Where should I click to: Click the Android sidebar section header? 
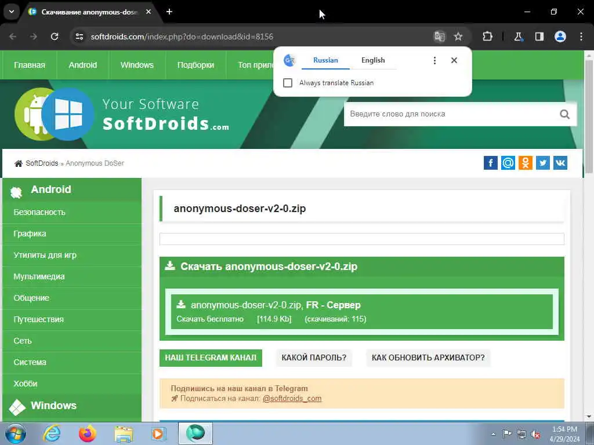[72, 189]
